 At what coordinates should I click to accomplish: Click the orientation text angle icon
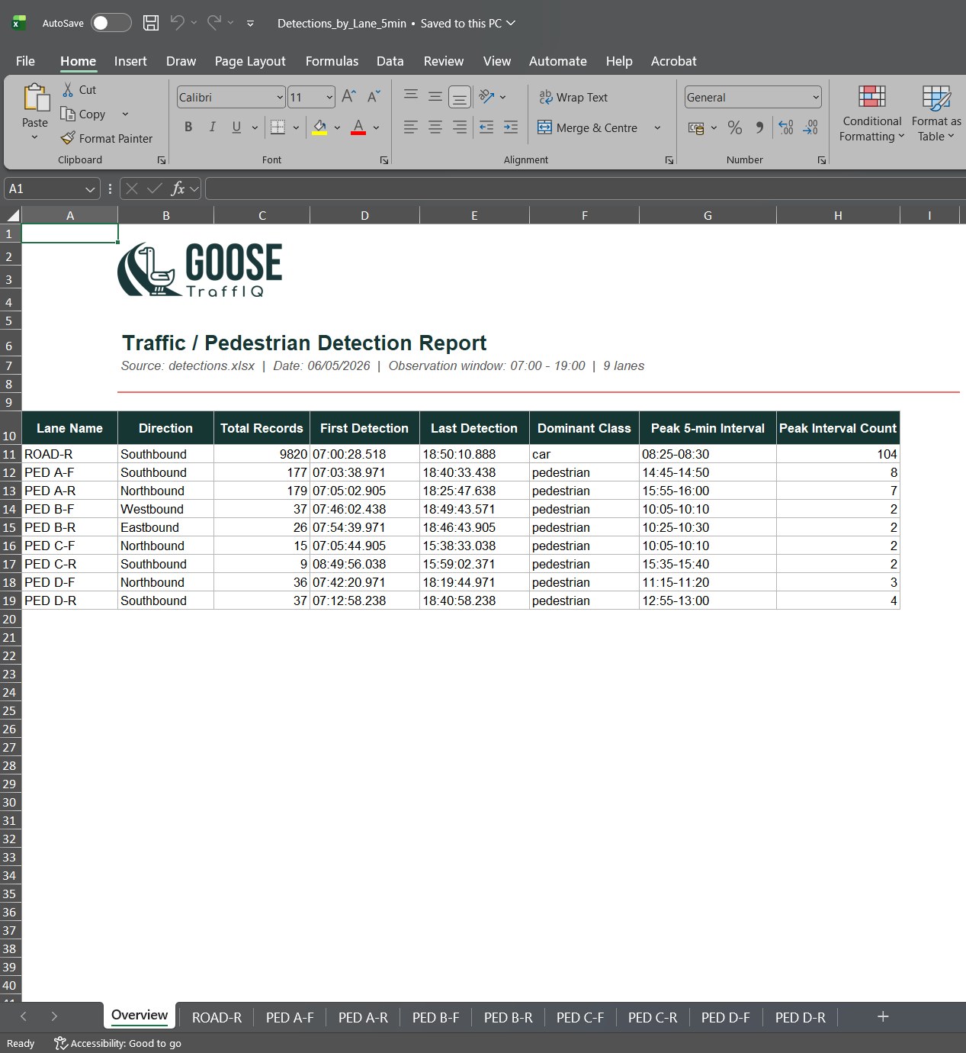[x=486, y=96]
